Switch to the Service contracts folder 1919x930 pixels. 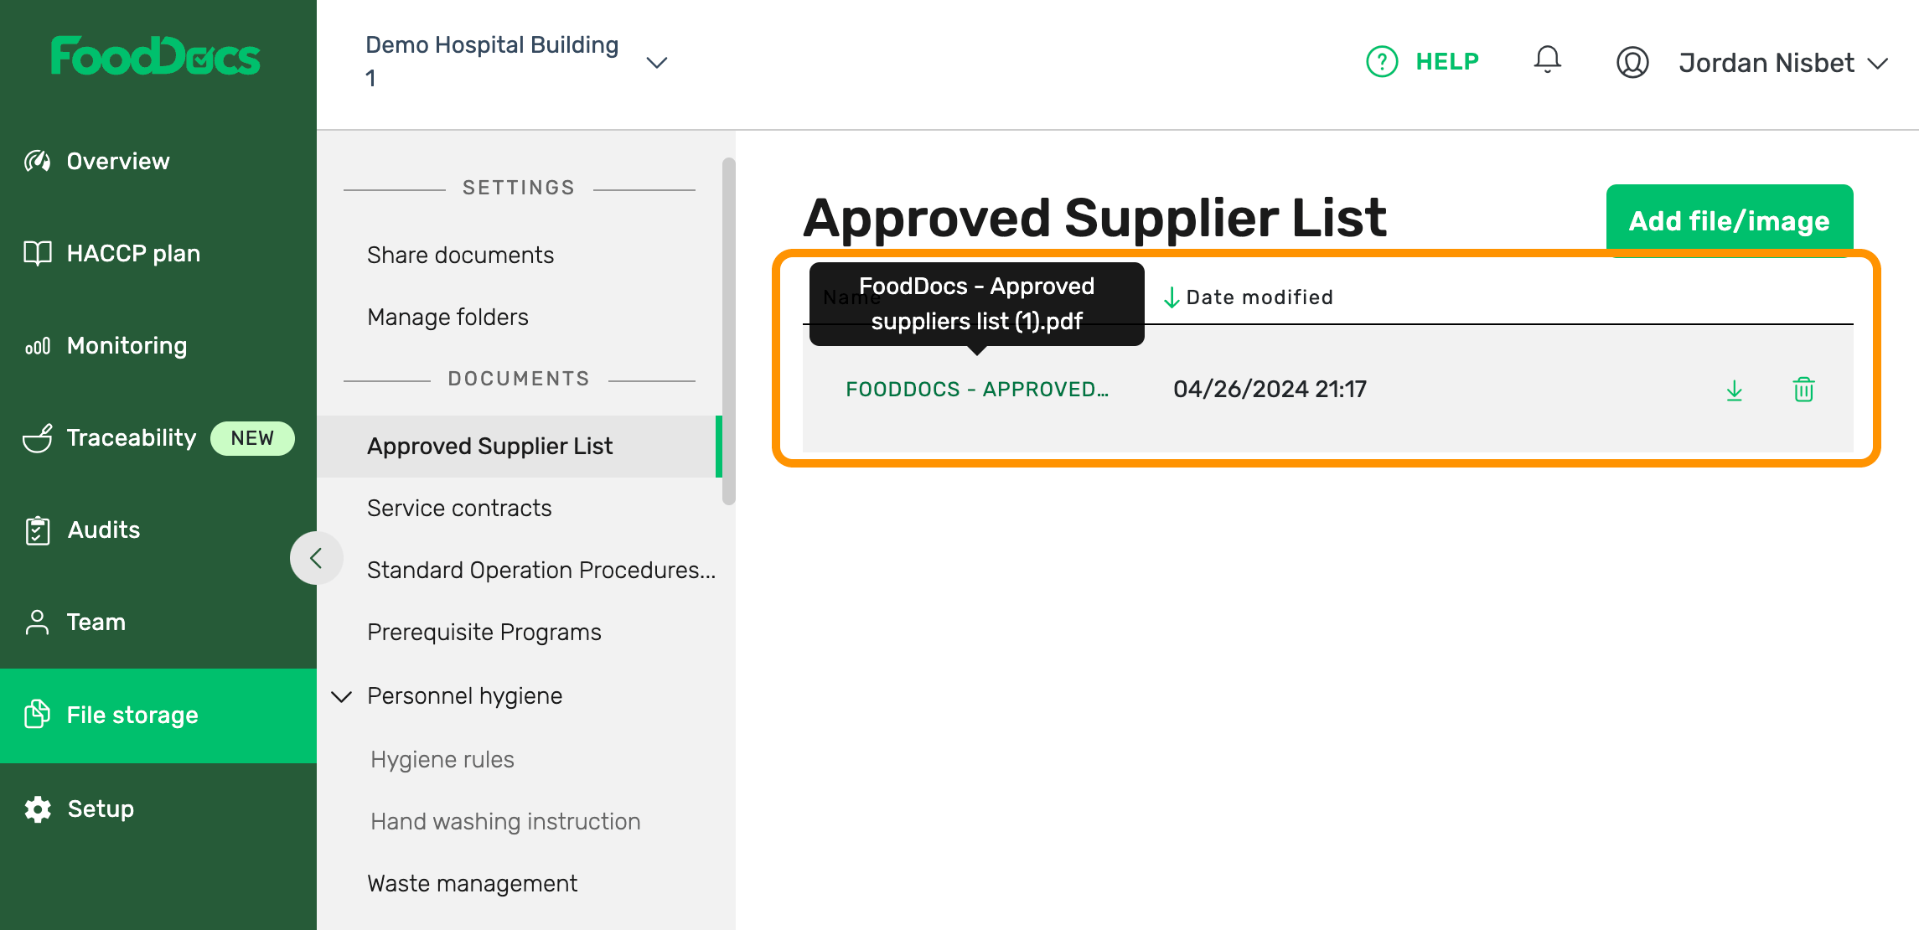pyautogui.click(x=459, y=507)
